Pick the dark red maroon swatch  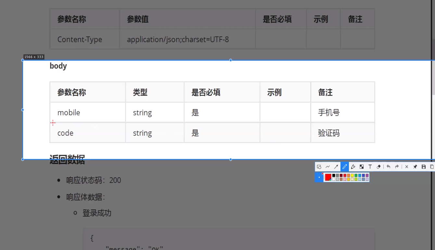tap(341, 175)
